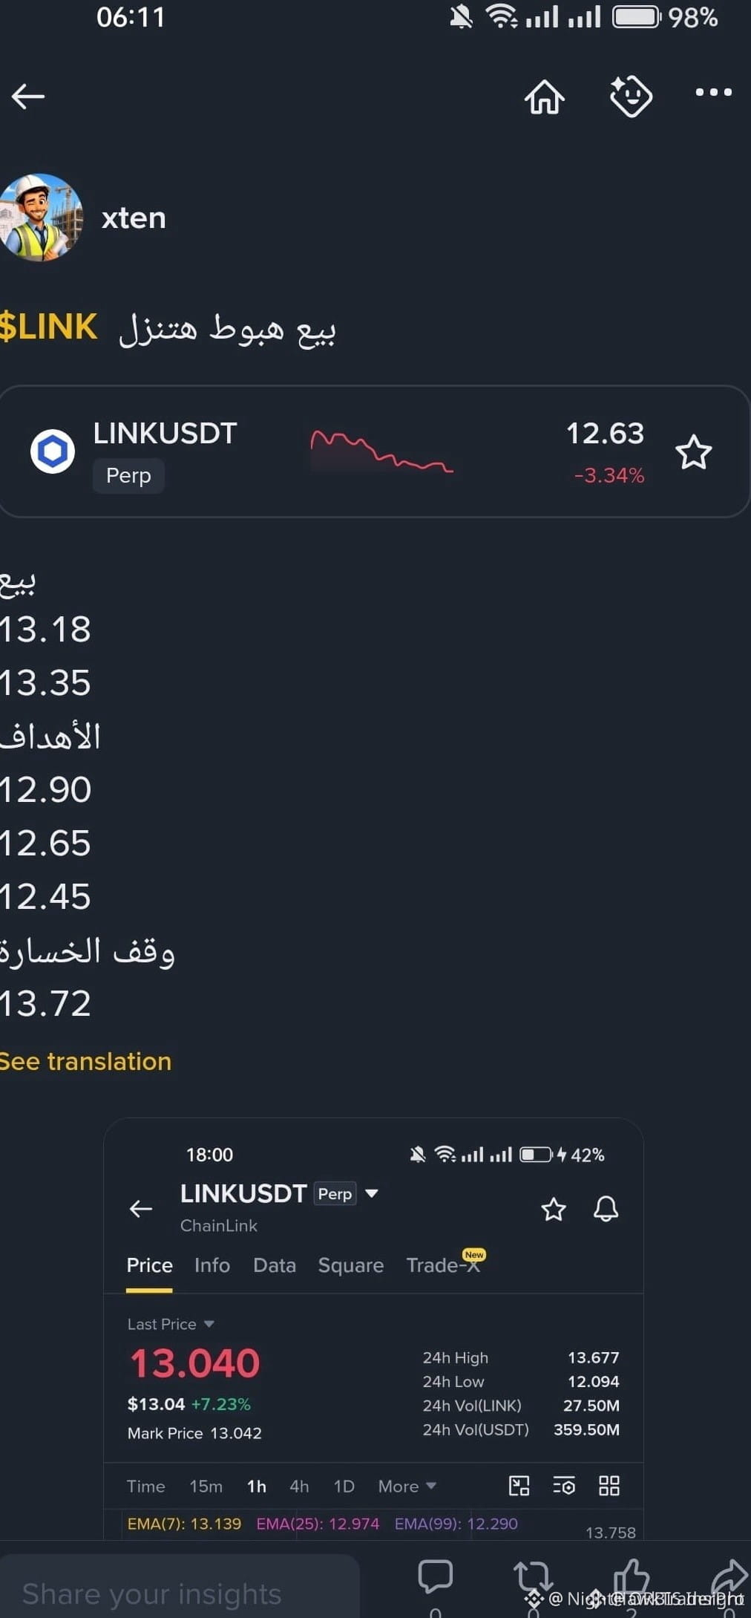Screen dimensions: 751x1618
Task: Open the $LINK ticker tag
Action: [49, 327]
